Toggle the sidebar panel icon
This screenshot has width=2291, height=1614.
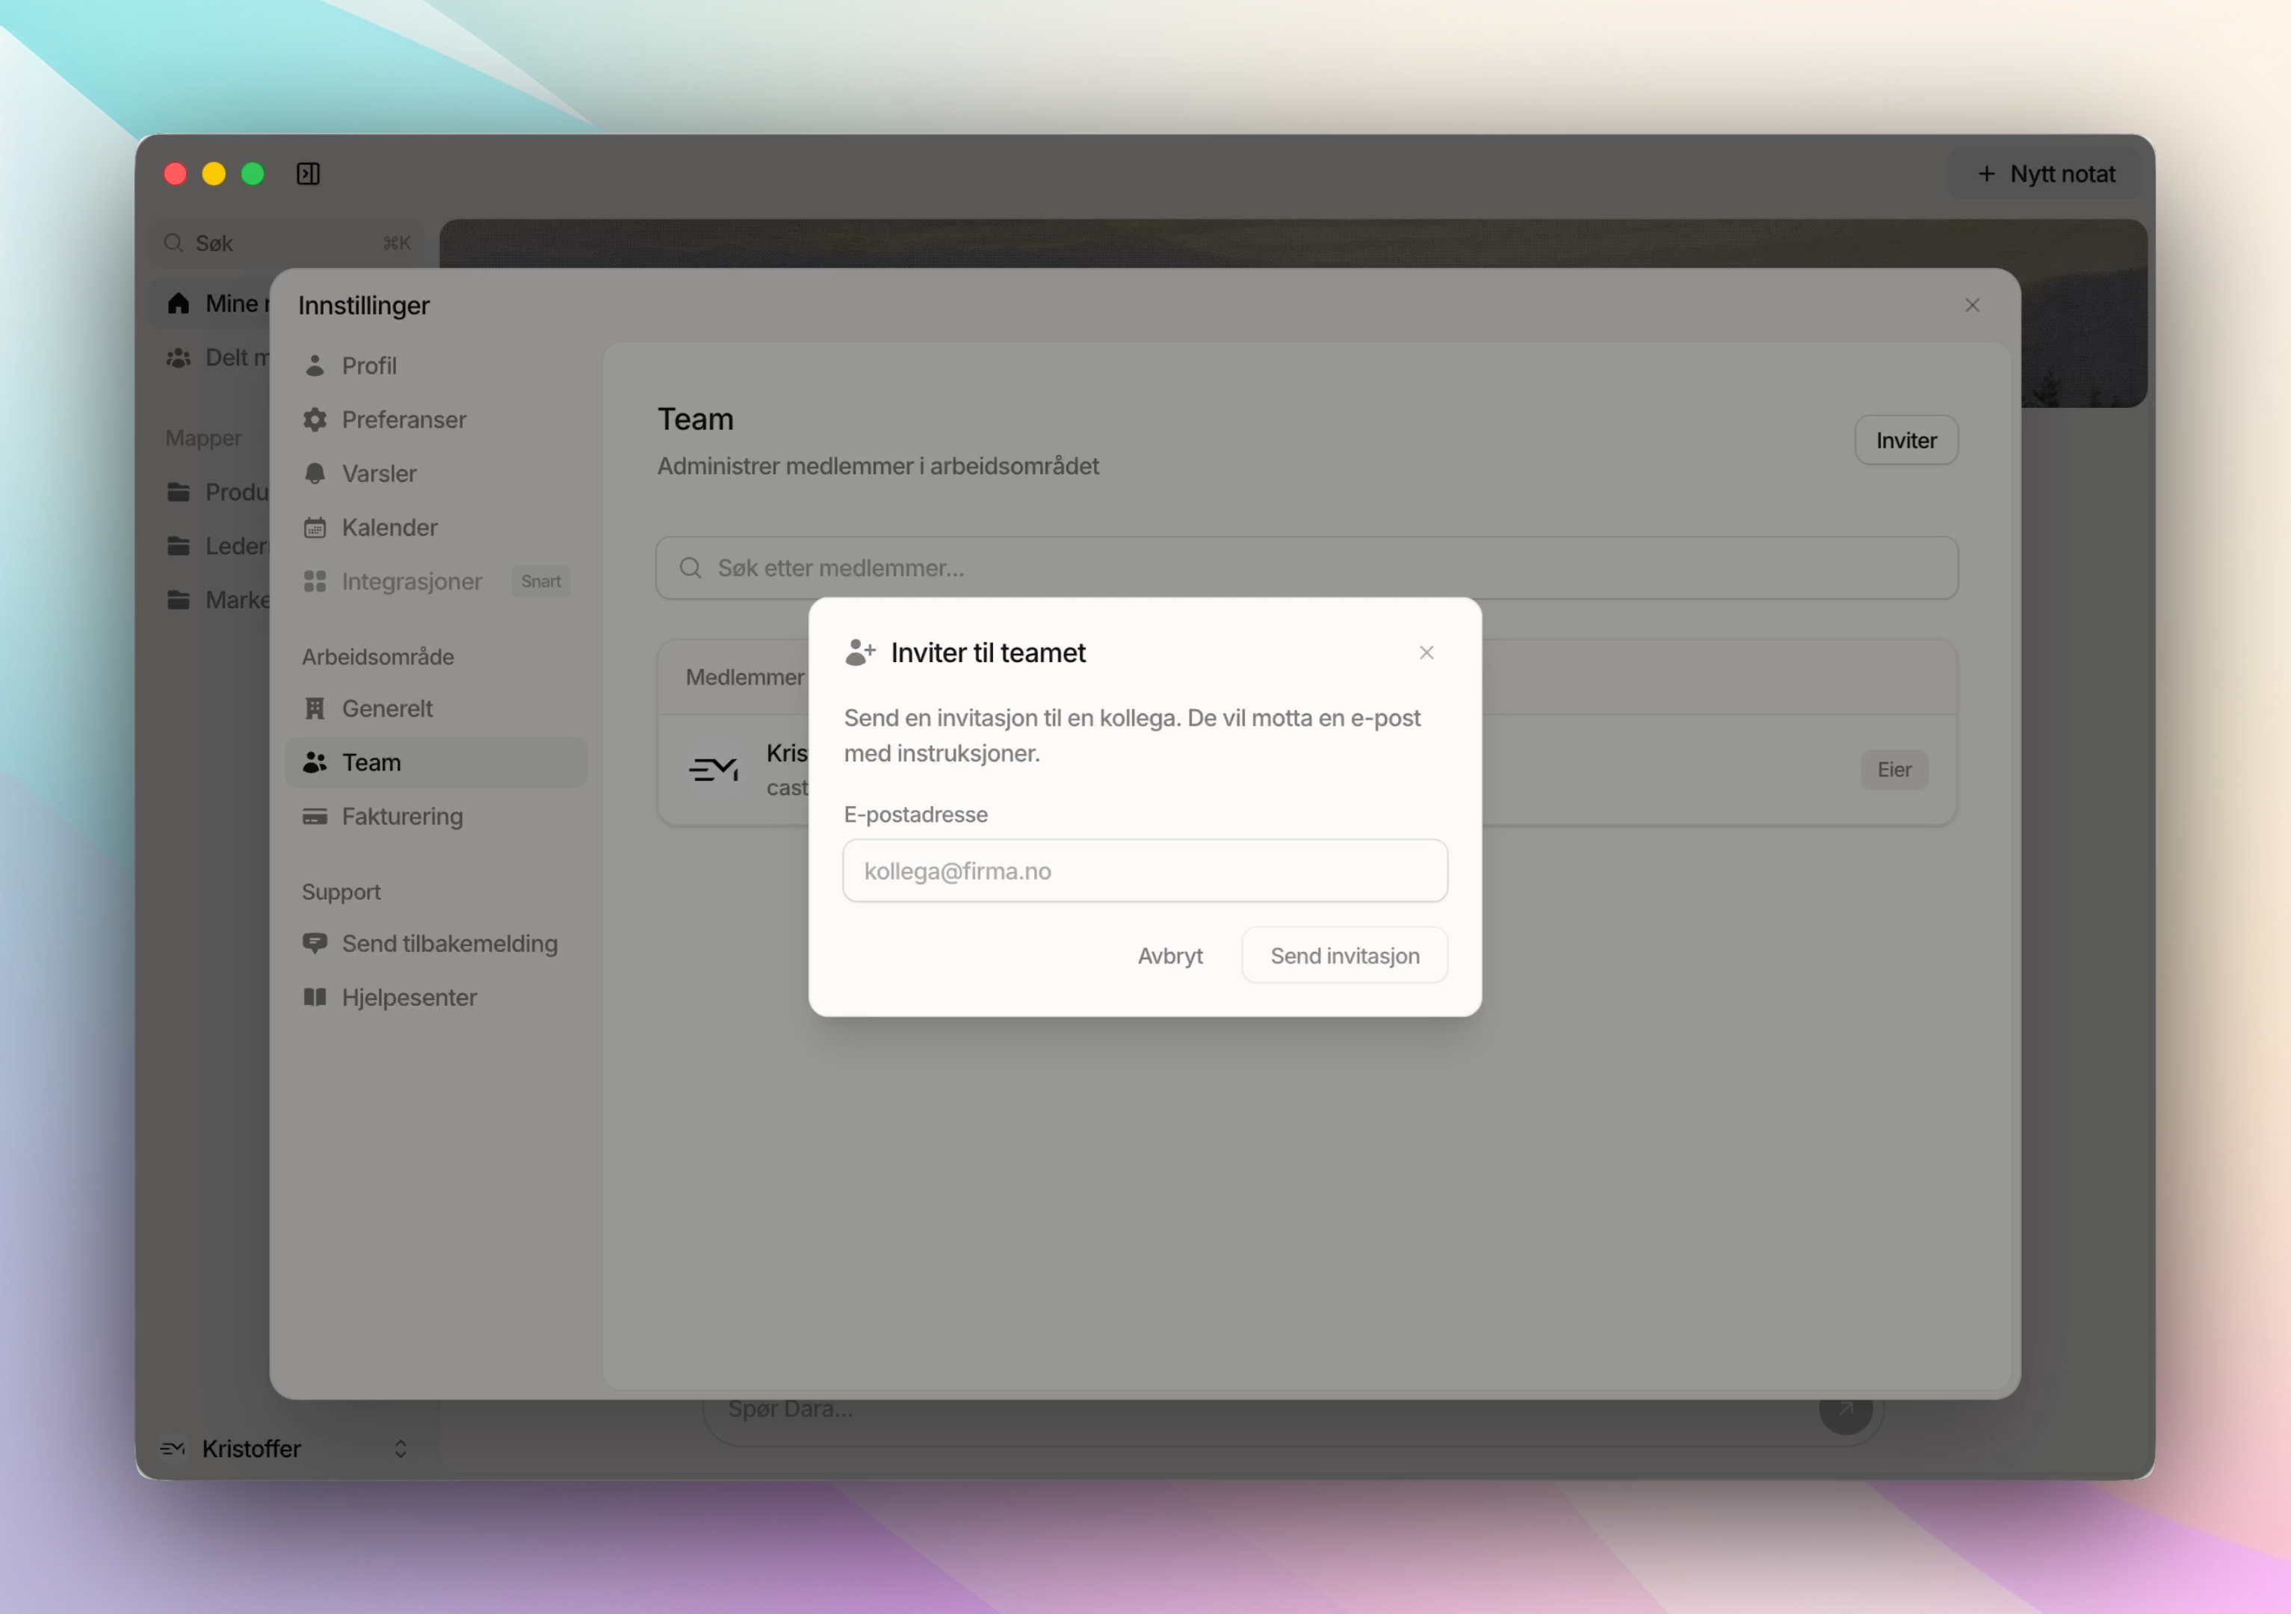pos(307,173)
